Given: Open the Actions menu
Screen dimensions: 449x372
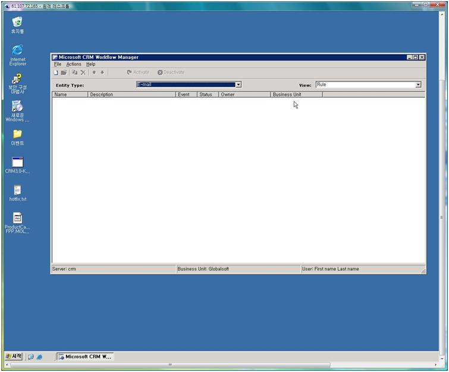Looking at the screenshot, I should click(x=74, y=64).
